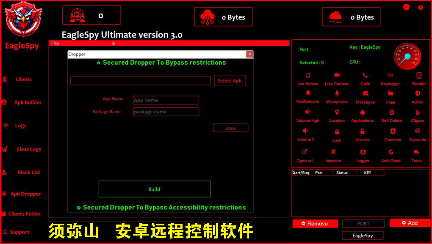Click the EagleSpy key field at bottom
Image resolution: width=432 pixels, height=244 pixels.
363,236
